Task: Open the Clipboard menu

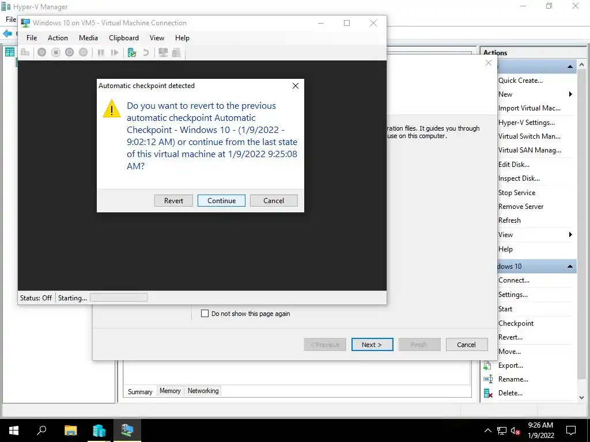Action: 124,37
